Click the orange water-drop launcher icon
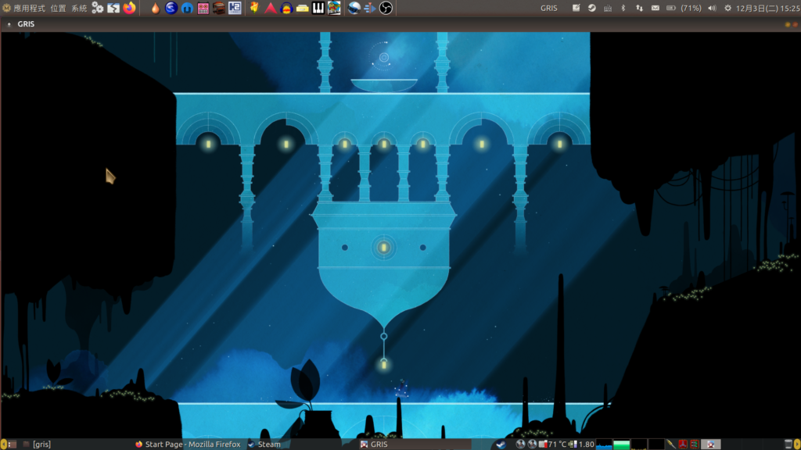Screen dimensions: 801x450 156,8
